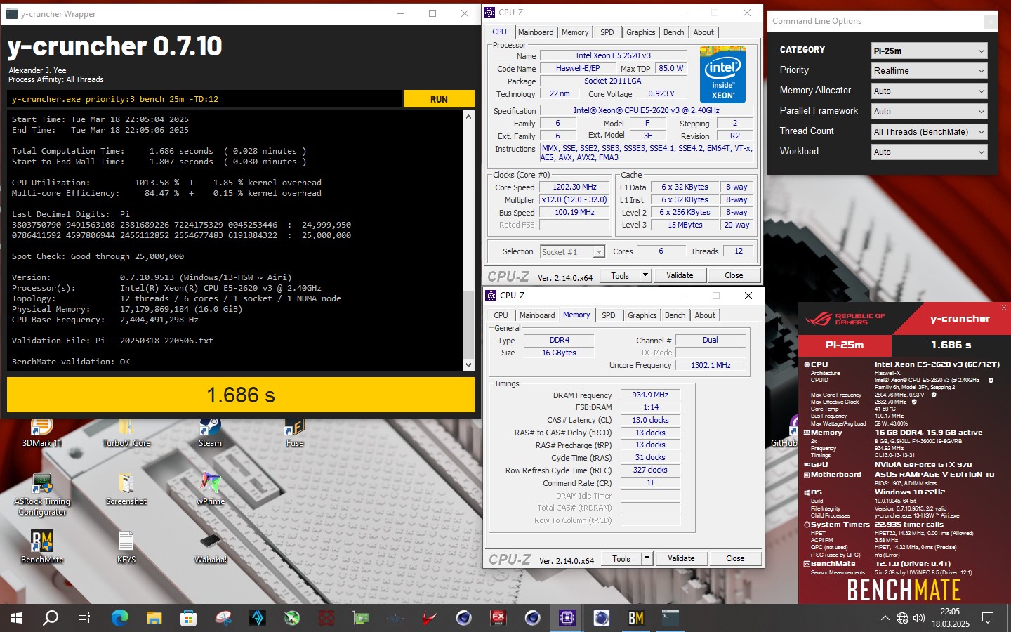Click the '934.9 MHz' DRAM Frequency value
Screen dimensions: 1011x632
650,395
